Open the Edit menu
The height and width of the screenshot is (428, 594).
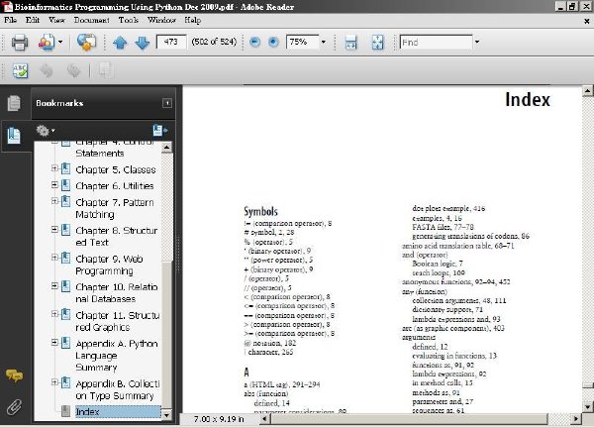click(x=33, y=20)
